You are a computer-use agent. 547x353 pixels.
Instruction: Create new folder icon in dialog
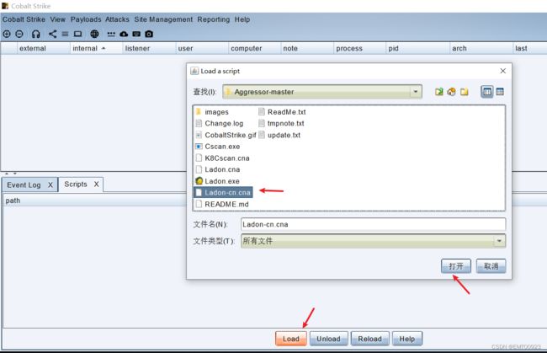464,92
